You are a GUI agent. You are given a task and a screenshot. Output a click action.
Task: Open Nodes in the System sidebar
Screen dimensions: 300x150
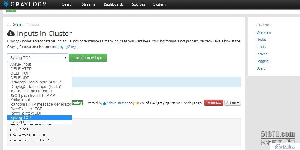(261, 40)
